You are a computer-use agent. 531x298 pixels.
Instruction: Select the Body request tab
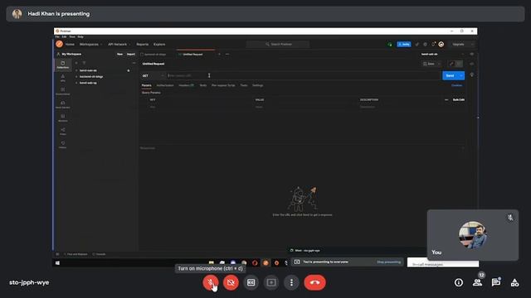[203, 85]
